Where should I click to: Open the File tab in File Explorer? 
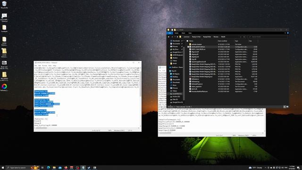tap(170, 33)
